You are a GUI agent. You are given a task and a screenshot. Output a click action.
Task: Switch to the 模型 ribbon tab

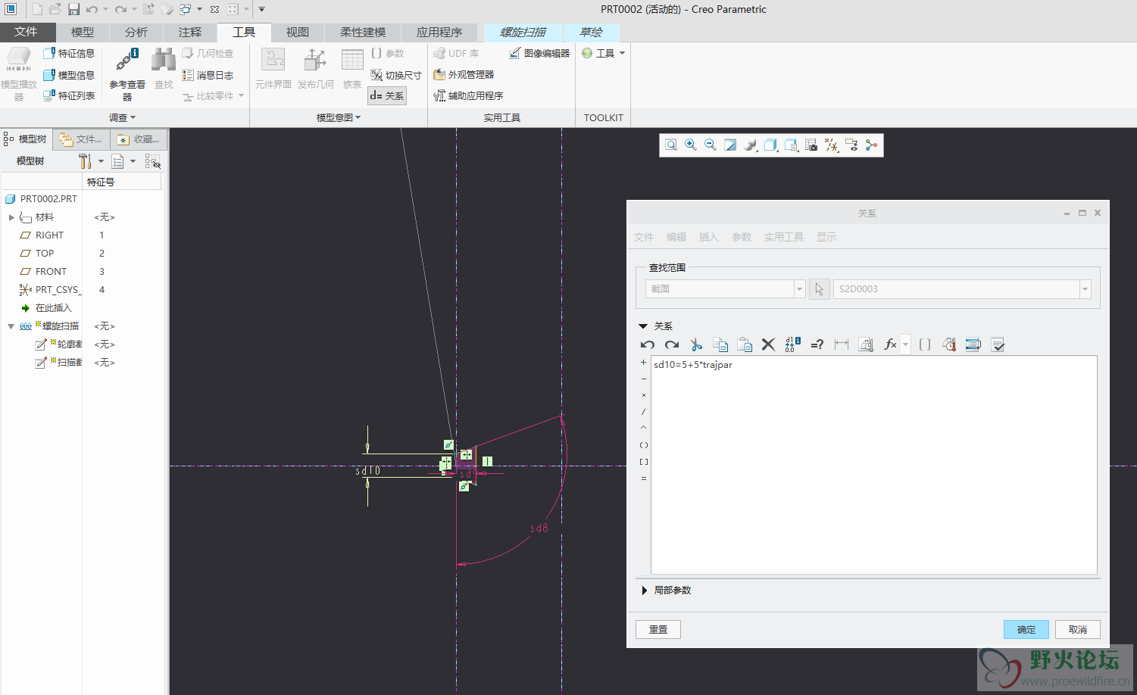(83, 33)
